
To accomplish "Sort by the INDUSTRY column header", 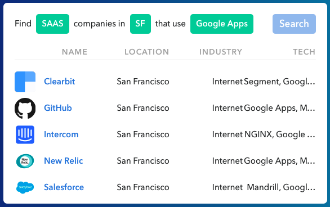I will click(221, 52).
